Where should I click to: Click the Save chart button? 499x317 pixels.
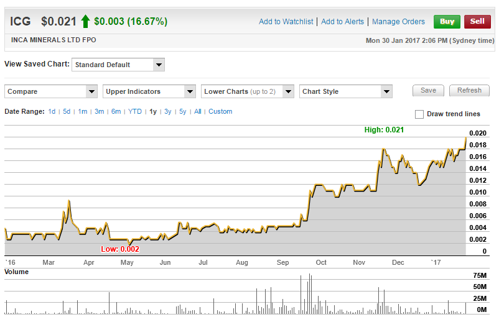(428, 91)
